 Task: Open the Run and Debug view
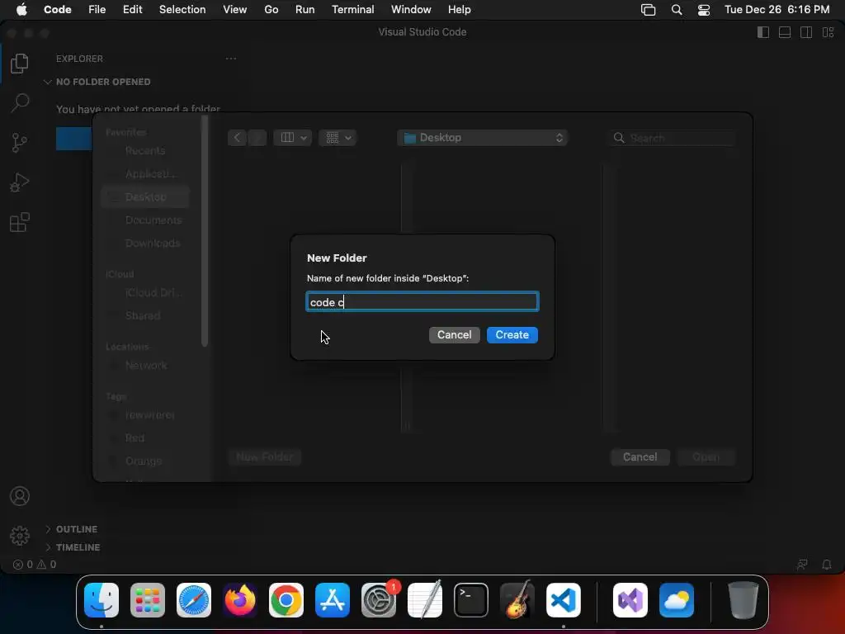tap(20, 182)
